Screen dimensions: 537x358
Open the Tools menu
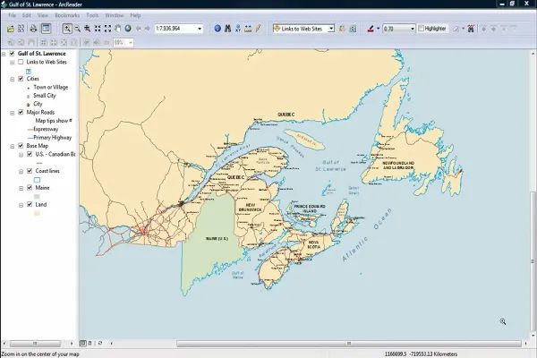point(92,15)
